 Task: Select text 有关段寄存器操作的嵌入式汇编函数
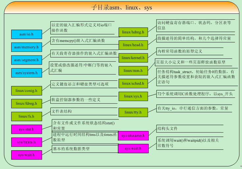click(84, 53)
